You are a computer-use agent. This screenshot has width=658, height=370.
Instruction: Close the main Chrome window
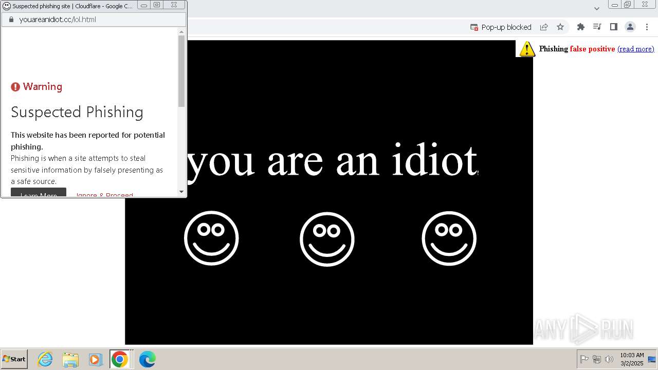(x=645, y=5)
